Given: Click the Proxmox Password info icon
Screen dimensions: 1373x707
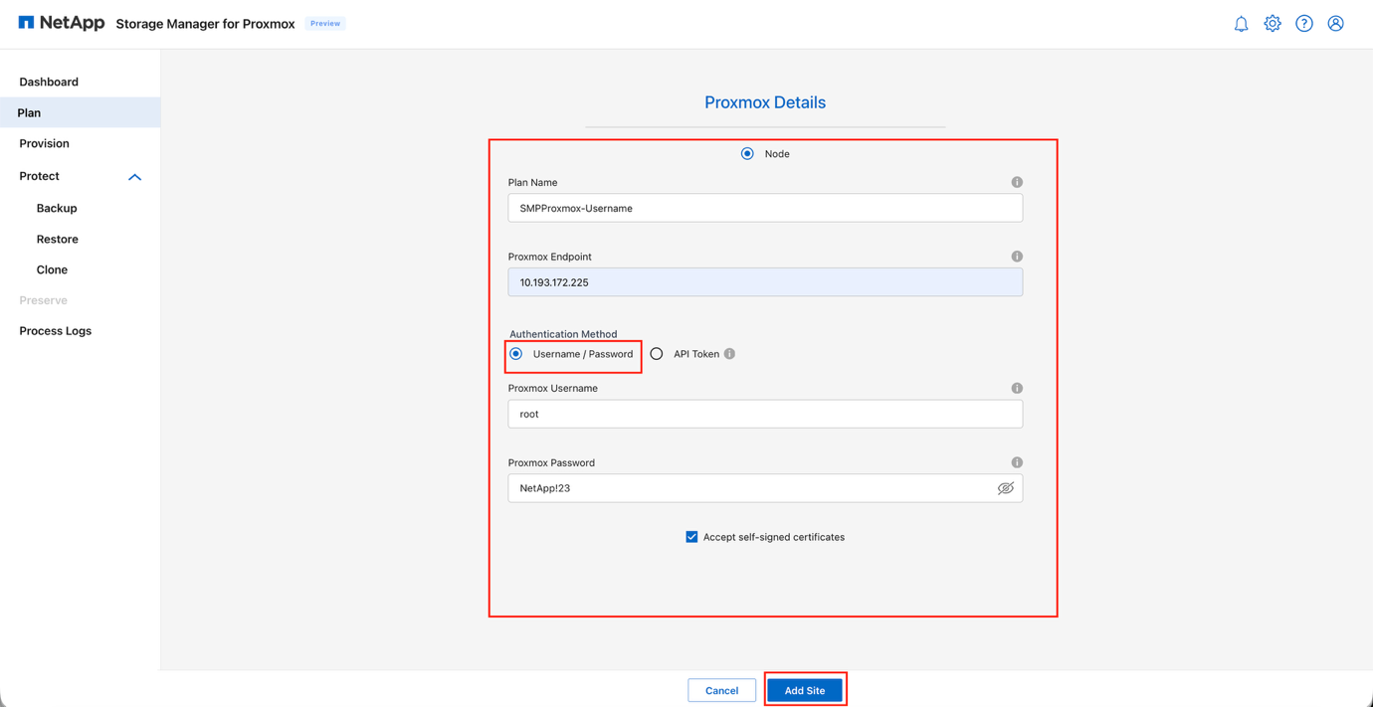Looking at the screenshot, I should pos(1017,461).
